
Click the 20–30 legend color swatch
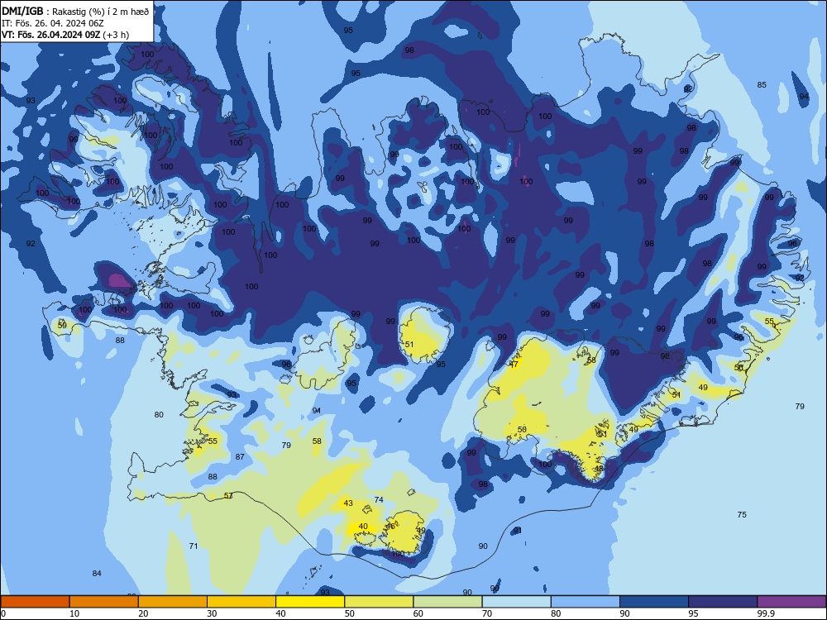173,602
